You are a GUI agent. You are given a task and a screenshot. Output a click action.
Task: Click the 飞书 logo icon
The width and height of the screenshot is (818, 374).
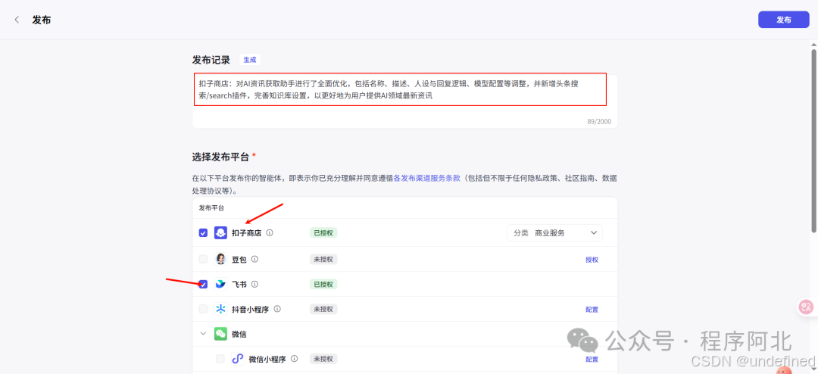220,284
